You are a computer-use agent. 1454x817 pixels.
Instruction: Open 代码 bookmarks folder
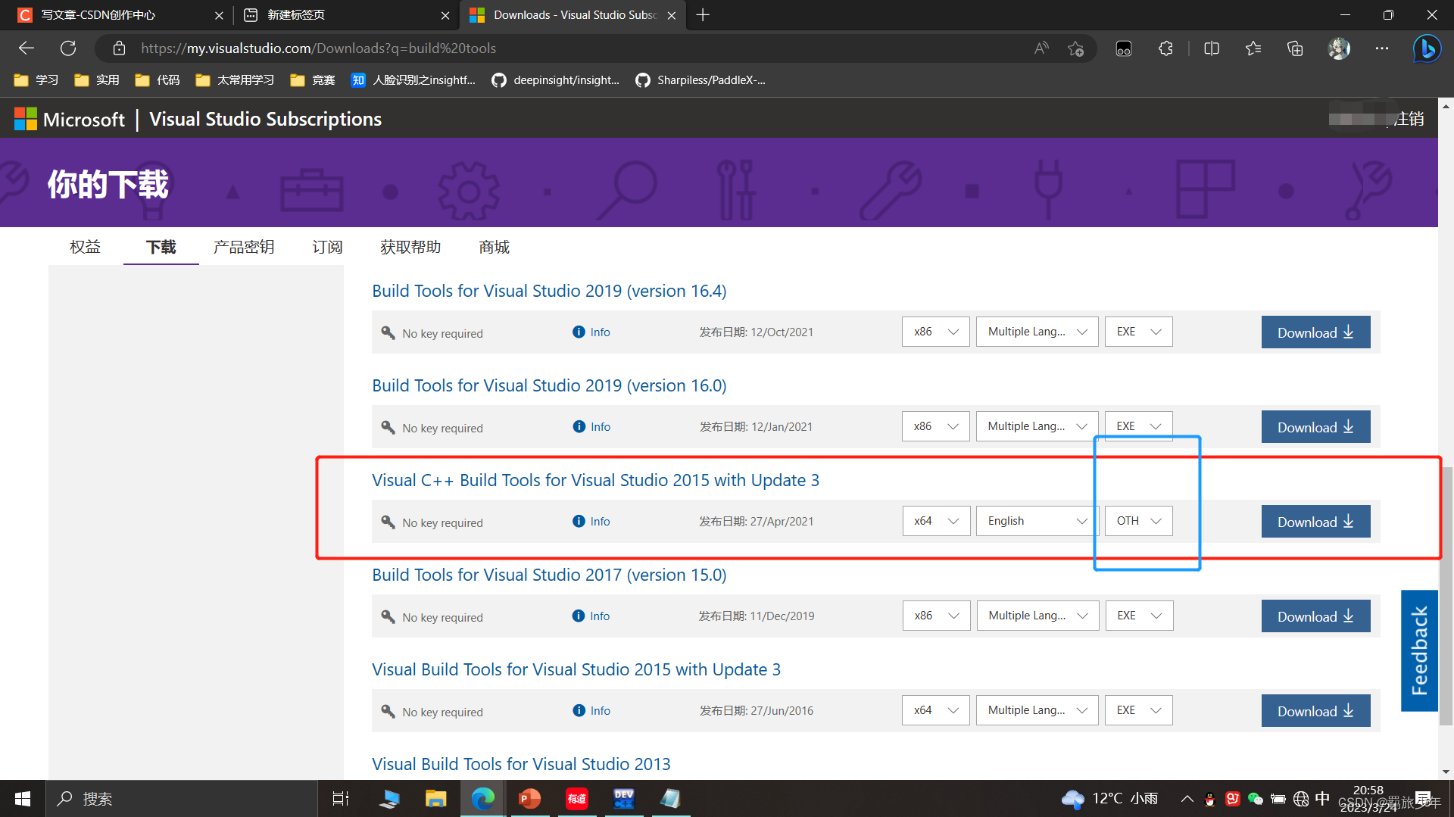(x=158, y=80)
